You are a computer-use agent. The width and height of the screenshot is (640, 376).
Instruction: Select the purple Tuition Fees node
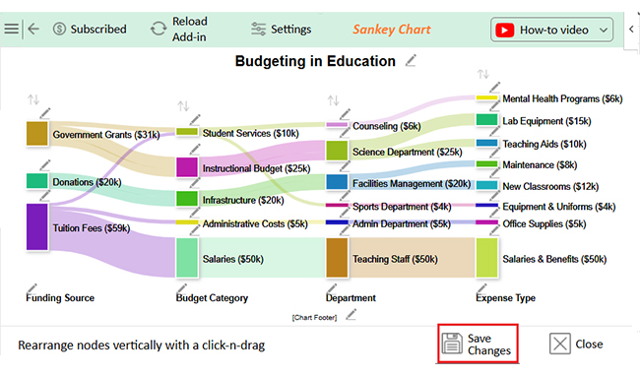[37, 226]
